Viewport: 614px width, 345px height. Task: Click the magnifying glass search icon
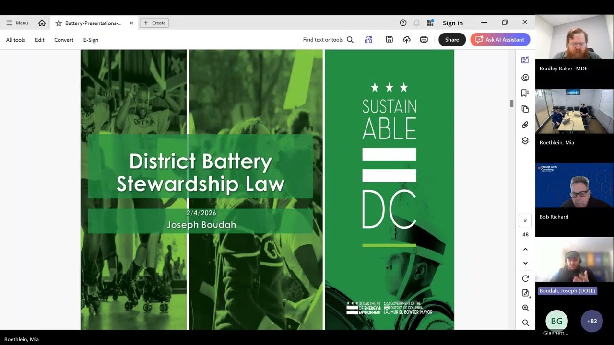tap(350, 40)
